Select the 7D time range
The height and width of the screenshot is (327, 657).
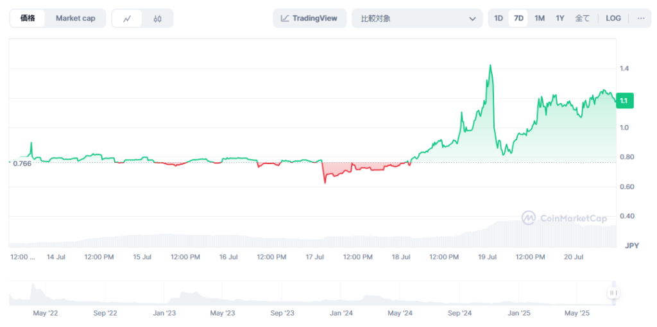pyautogui.click(x=518, y=18)
